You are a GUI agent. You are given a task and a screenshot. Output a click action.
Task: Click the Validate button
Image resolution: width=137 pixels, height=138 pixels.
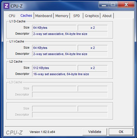(95, 132)
